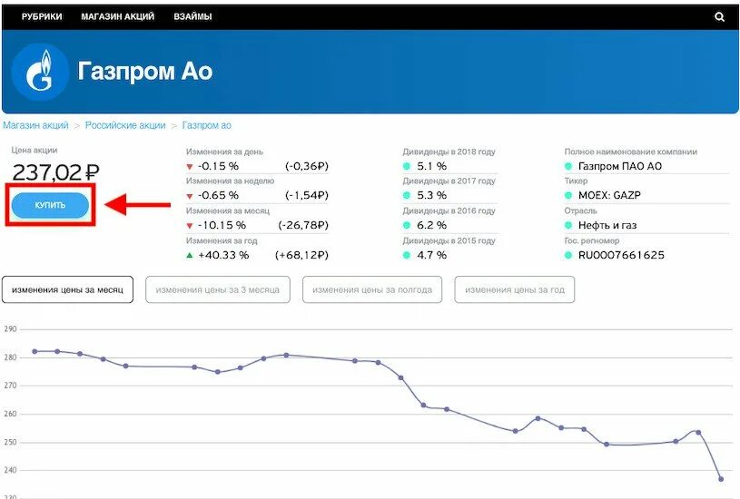Open the ВЗАЙМЫ menu item
740x499 pixels.
[x=192, y=16]
